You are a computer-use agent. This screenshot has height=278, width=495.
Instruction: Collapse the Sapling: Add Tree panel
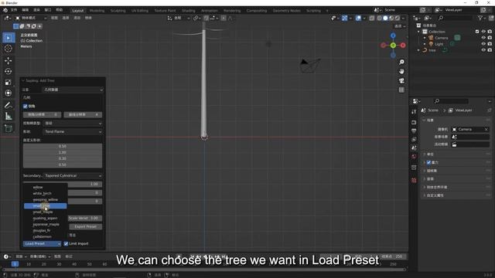click(x=23, y=80)
